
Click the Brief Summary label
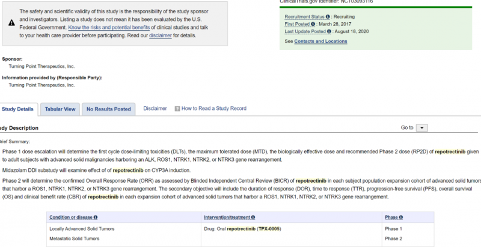[14, 142]
